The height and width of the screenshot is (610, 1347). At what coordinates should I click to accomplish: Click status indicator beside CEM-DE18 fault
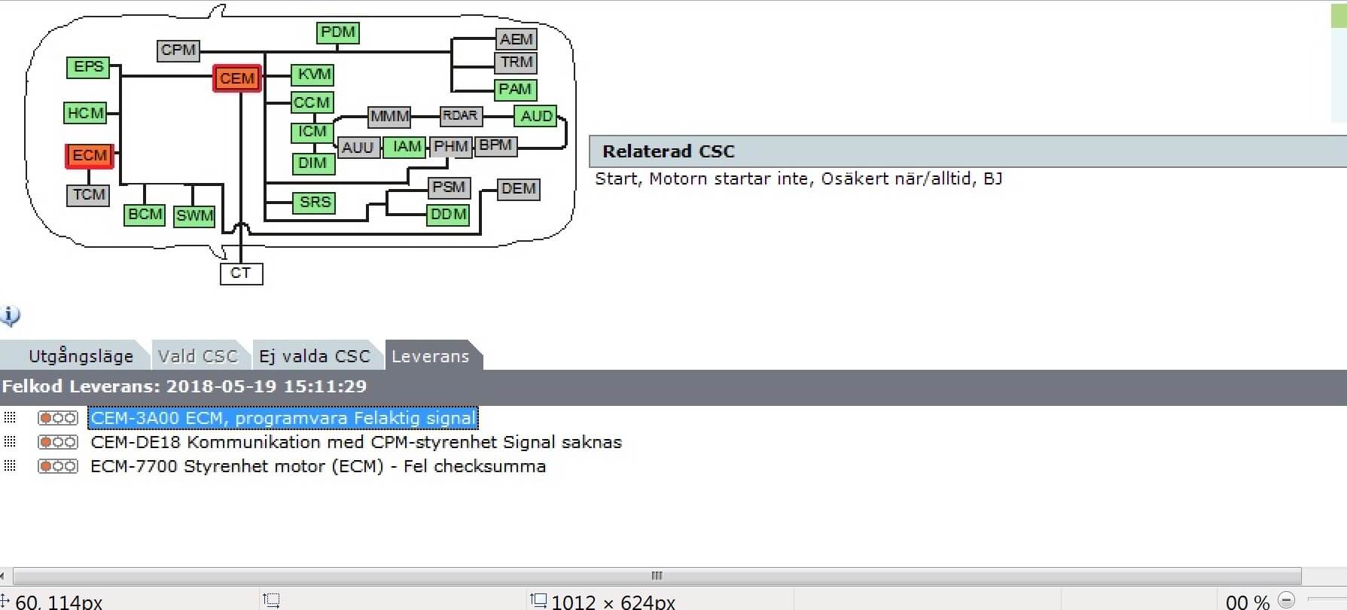(58, 442)
